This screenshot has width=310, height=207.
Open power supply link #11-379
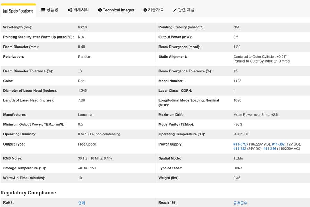pos(240,144)
